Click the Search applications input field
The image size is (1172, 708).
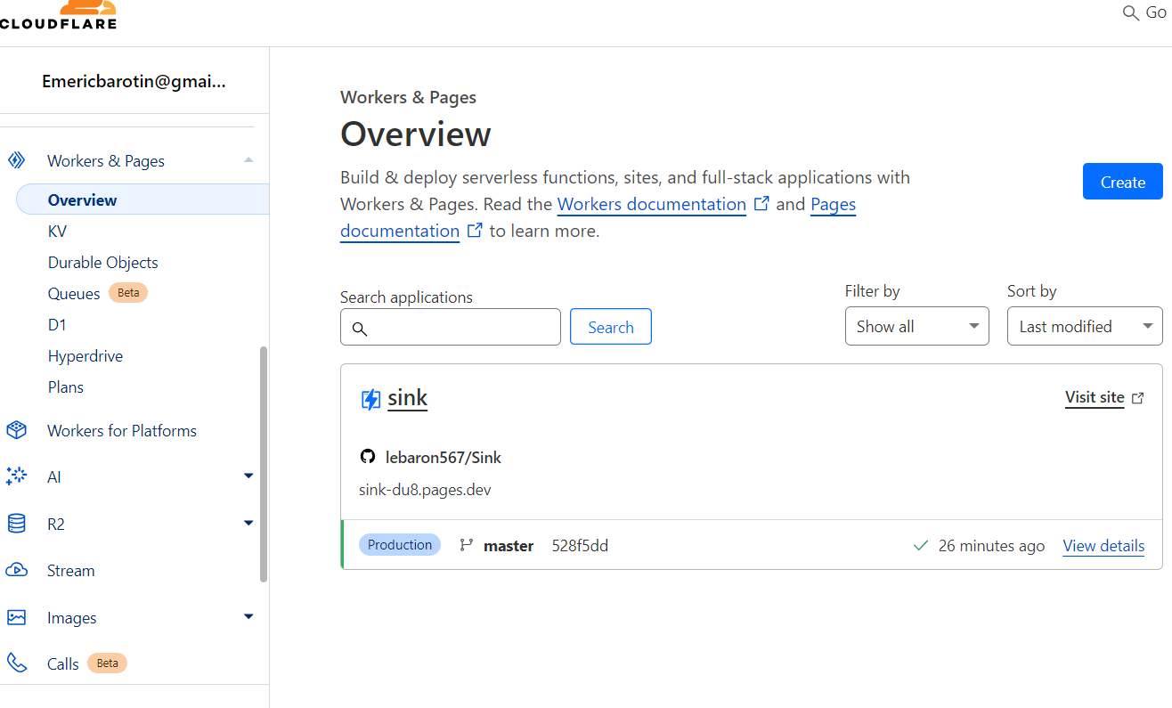[451, 327]
